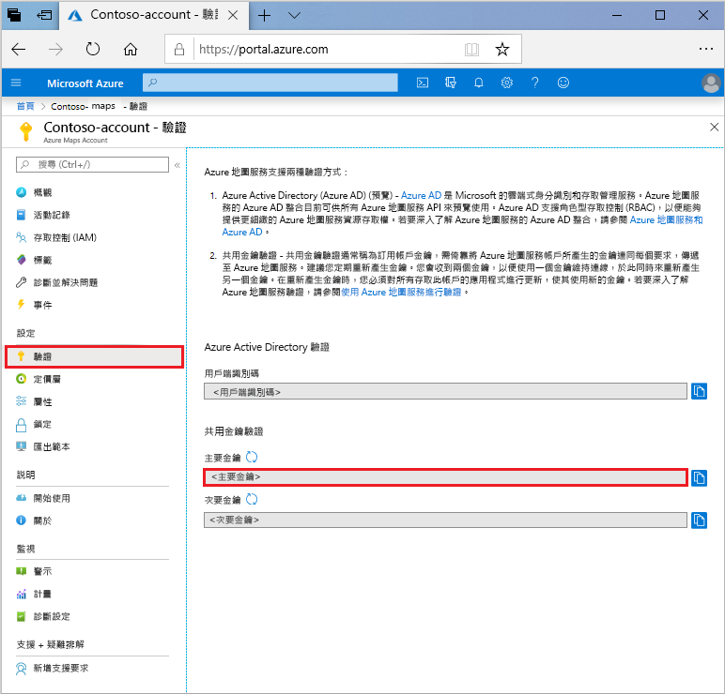Regenerate the 次要金鑰 secondary key

click(x=252, y=499)
